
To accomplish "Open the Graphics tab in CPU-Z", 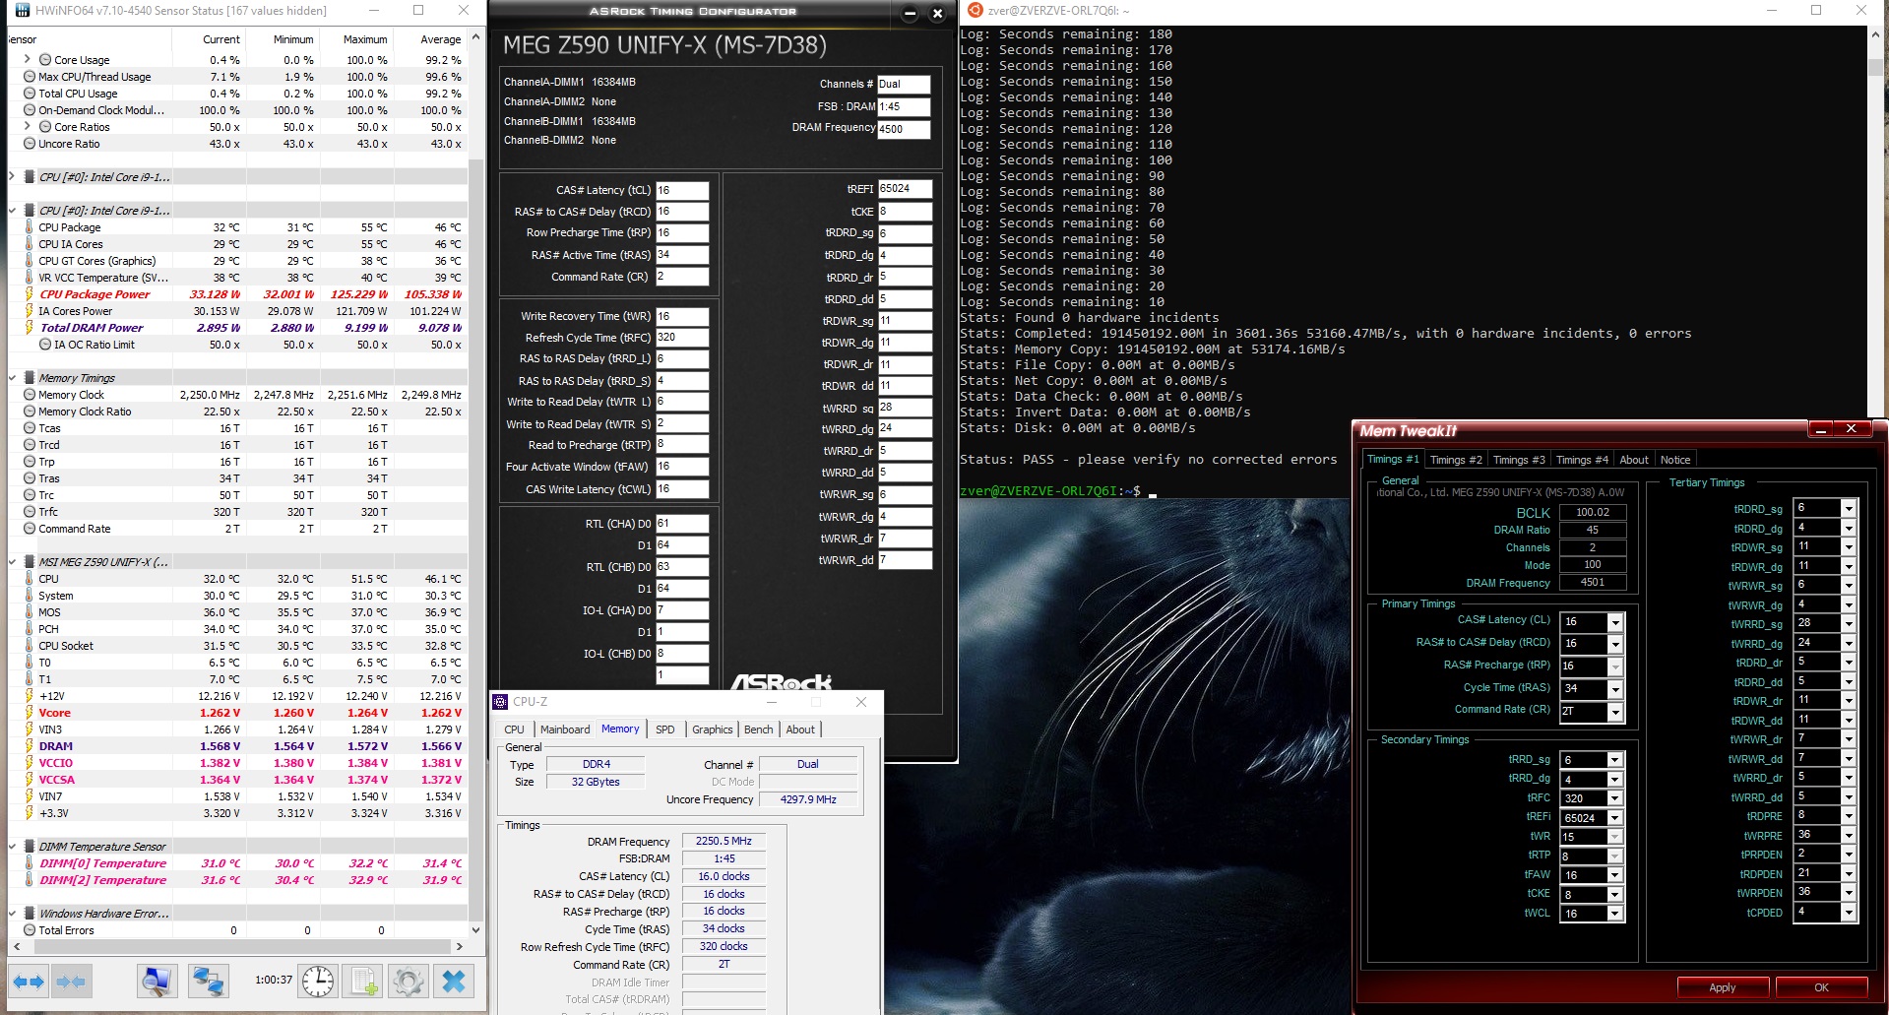I will (713, 730).
